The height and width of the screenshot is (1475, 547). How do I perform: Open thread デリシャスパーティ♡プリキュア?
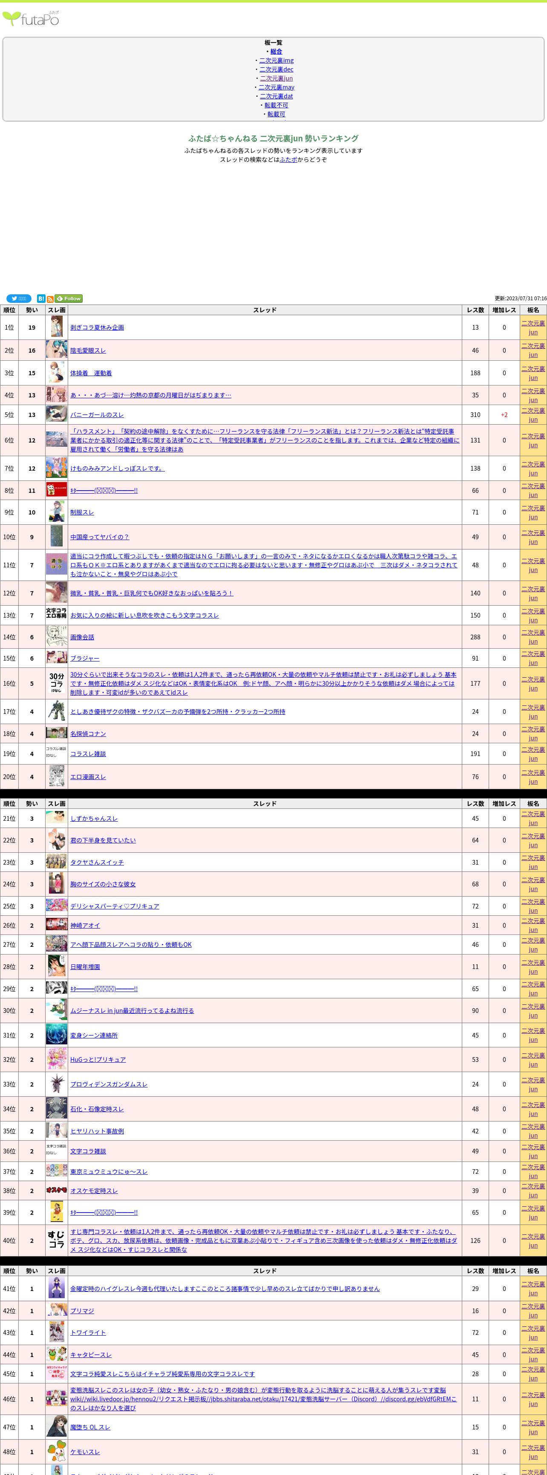(x=115, y=906)
